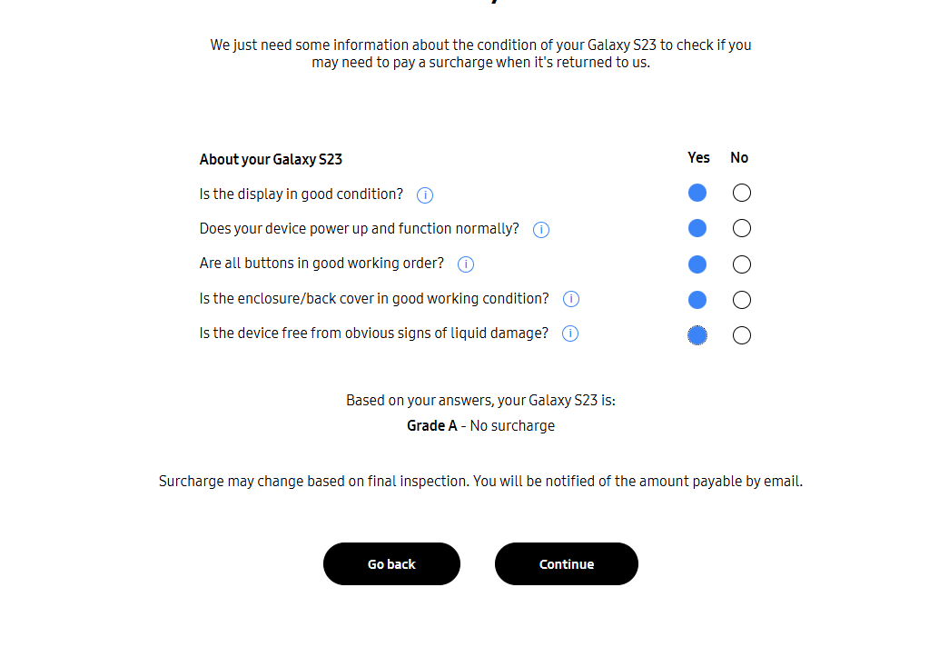The height and width of the screenshot is (667, 929).
Task: Open info icon for display condition question
Action: pos(424,195)
